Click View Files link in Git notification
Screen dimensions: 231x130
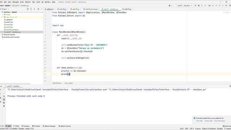tap(199, 121)
